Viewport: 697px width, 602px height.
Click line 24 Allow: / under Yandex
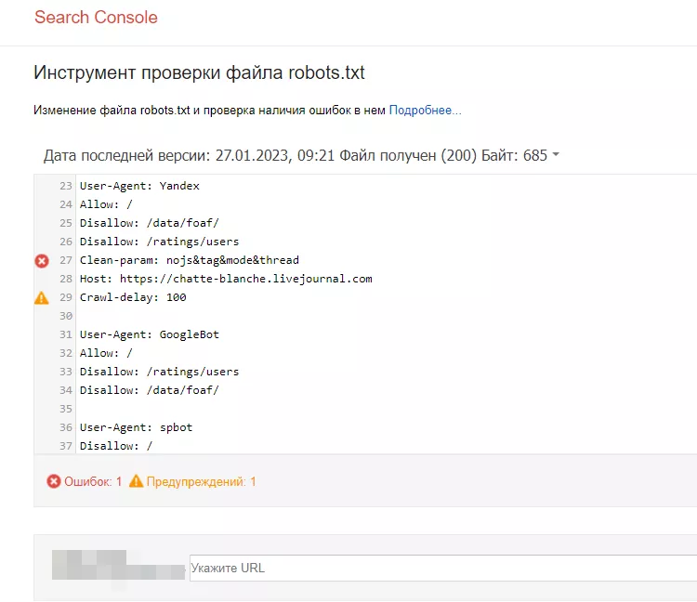[106, 204]
